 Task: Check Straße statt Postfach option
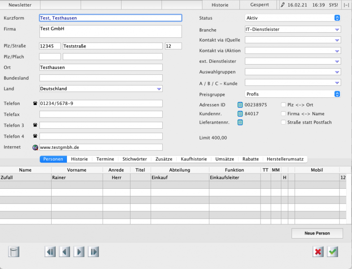pyautogui.click(x=283, y=122)
